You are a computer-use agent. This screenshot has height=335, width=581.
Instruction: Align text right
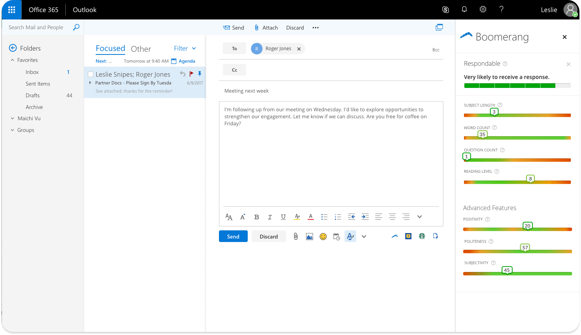tap(406, 217)
